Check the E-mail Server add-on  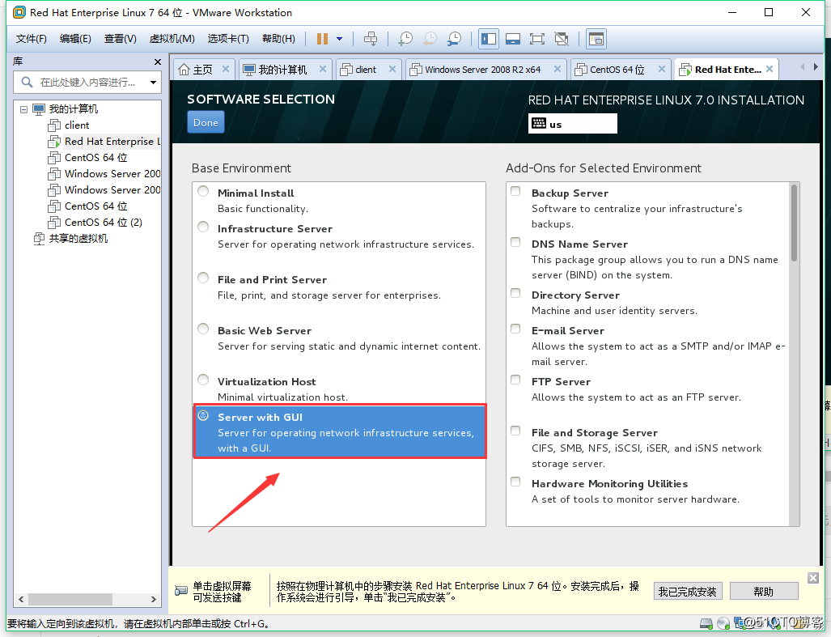(515, 329)
